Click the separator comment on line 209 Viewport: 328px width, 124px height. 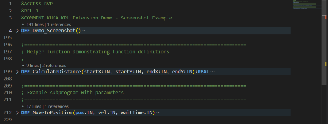tap(134, 86)
